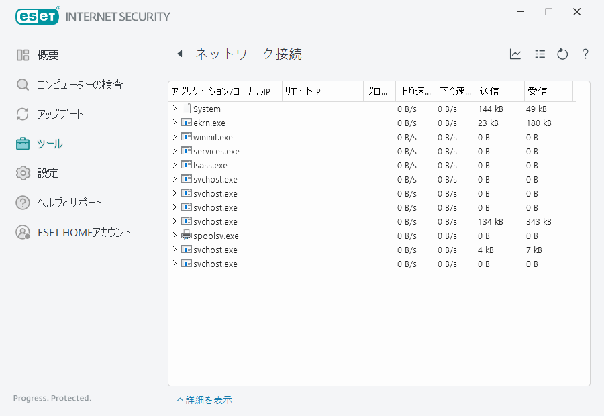Click the ESET logo

click(x=38, y=17)
